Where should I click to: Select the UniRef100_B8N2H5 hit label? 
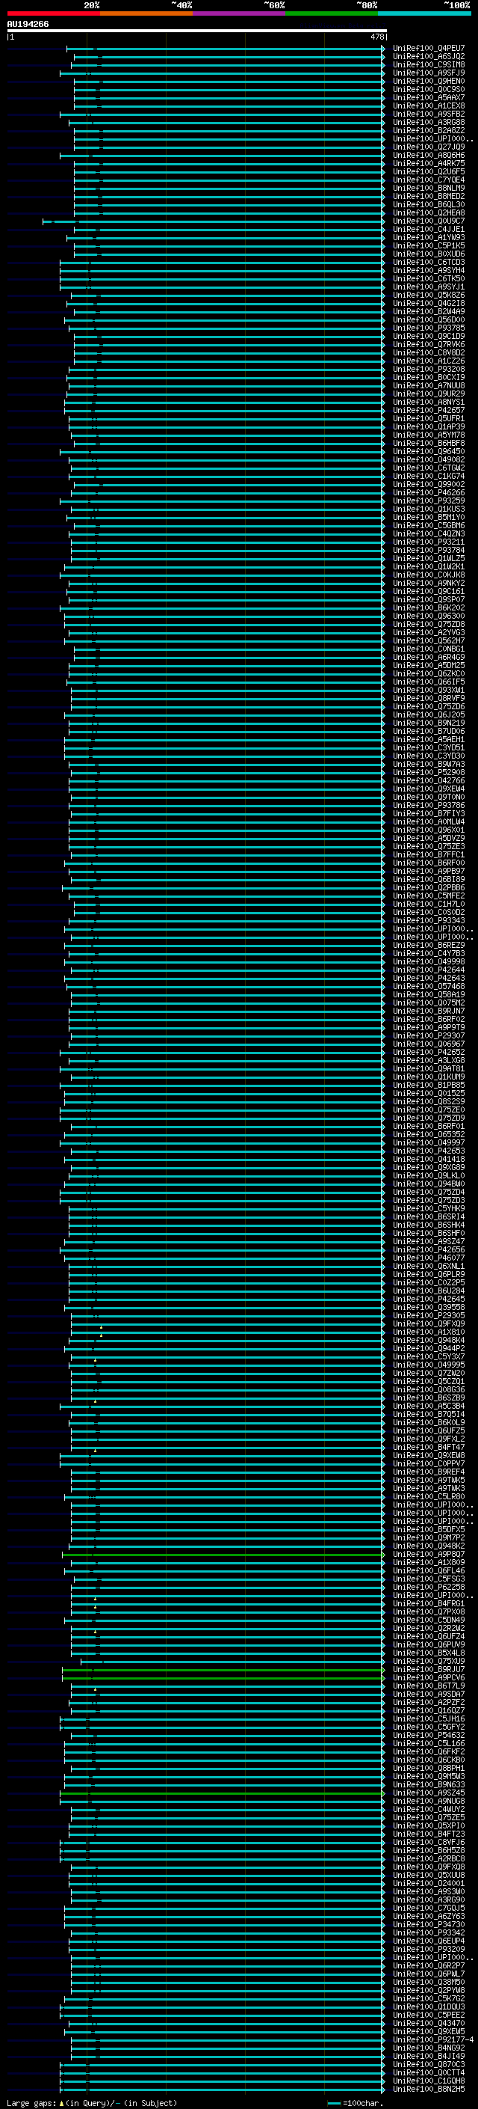click(x=429, y=2090)
